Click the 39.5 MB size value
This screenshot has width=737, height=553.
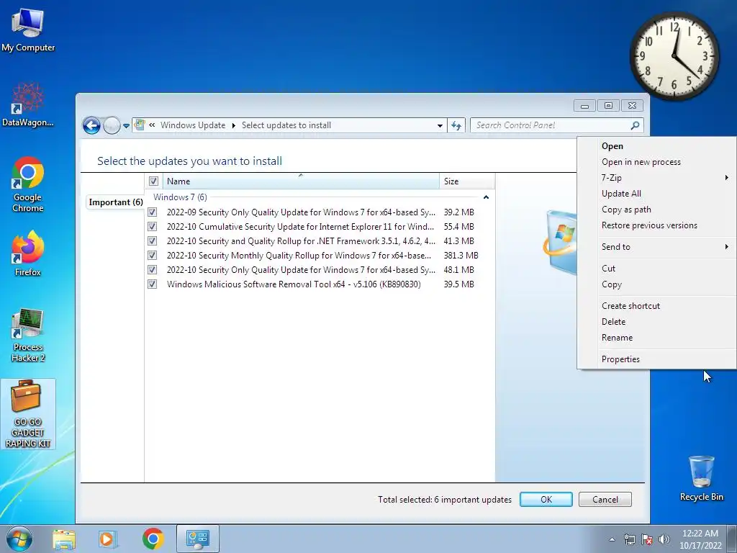[458, 284]
